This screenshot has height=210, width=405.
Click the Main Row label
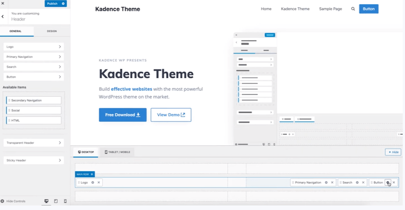[x=83, y=174]
